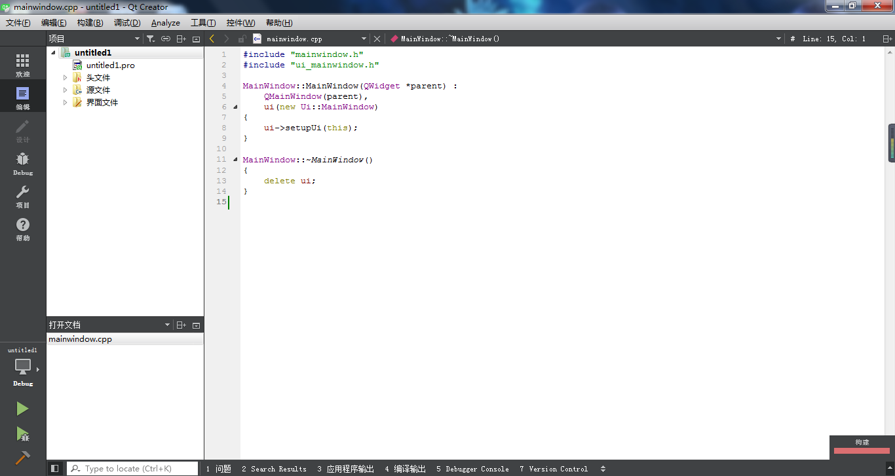Click the red 构建 progress bar
The width and height of the screenshot is (895, 476).
(x=862, y=450)
